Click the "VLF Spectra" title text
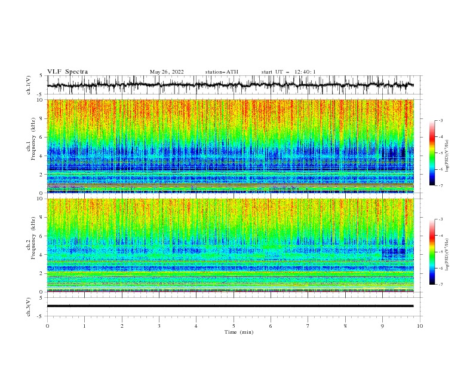Screen dimensions: 473x366 (67, 72)
